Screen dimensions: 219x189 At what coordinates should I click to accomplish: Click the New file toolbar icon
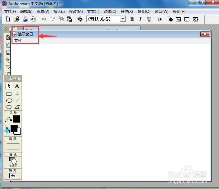click(8, 19)
